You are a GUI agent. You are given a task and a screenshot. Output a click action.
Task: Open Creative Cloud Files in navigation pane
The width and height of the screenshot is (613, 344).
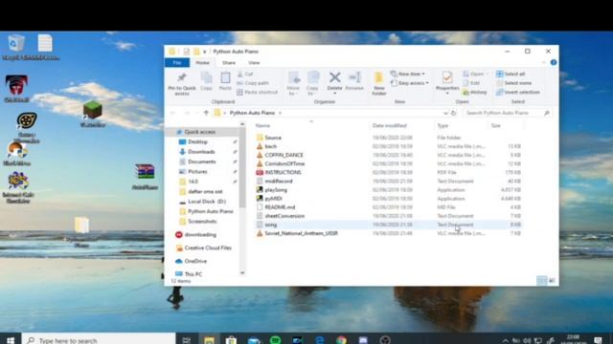coord(208,247)
